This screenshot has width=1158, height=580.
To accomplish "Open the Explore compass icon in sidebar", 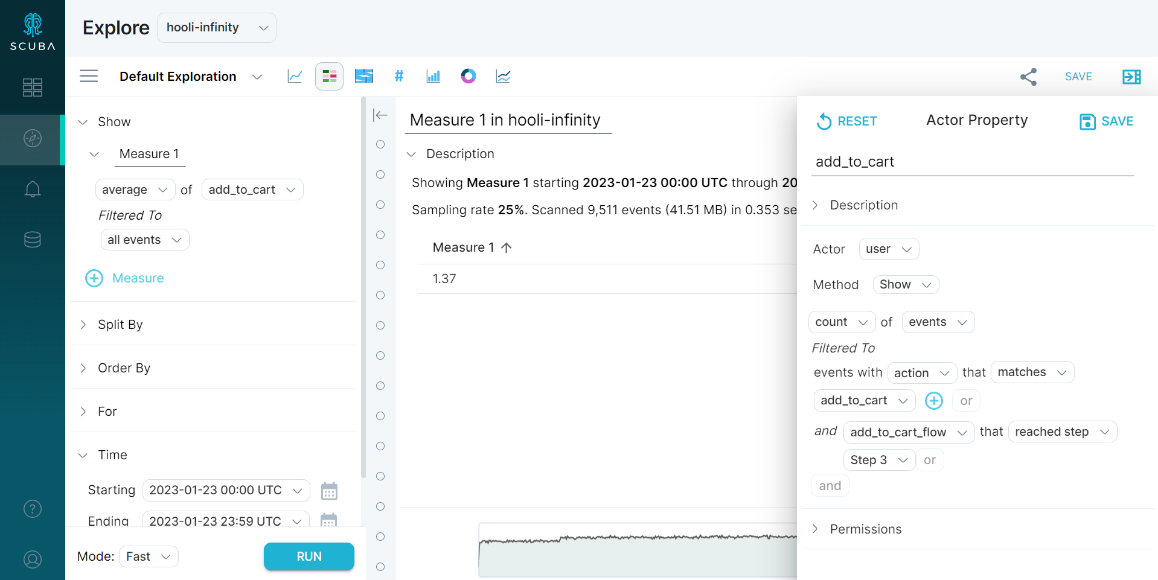I will (x=33, y=138).
